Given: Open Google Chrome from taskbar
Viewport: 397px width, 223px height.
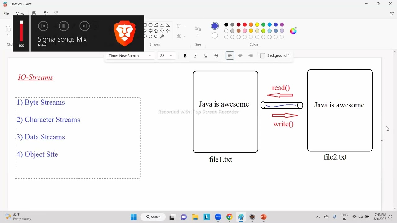Looking at the screenshot, I should [229, 217].
